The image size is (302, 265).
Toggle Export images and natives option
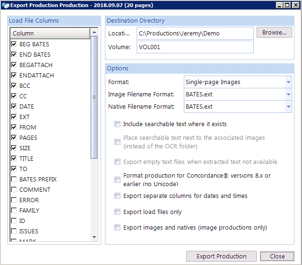click(x=117, y=228)
